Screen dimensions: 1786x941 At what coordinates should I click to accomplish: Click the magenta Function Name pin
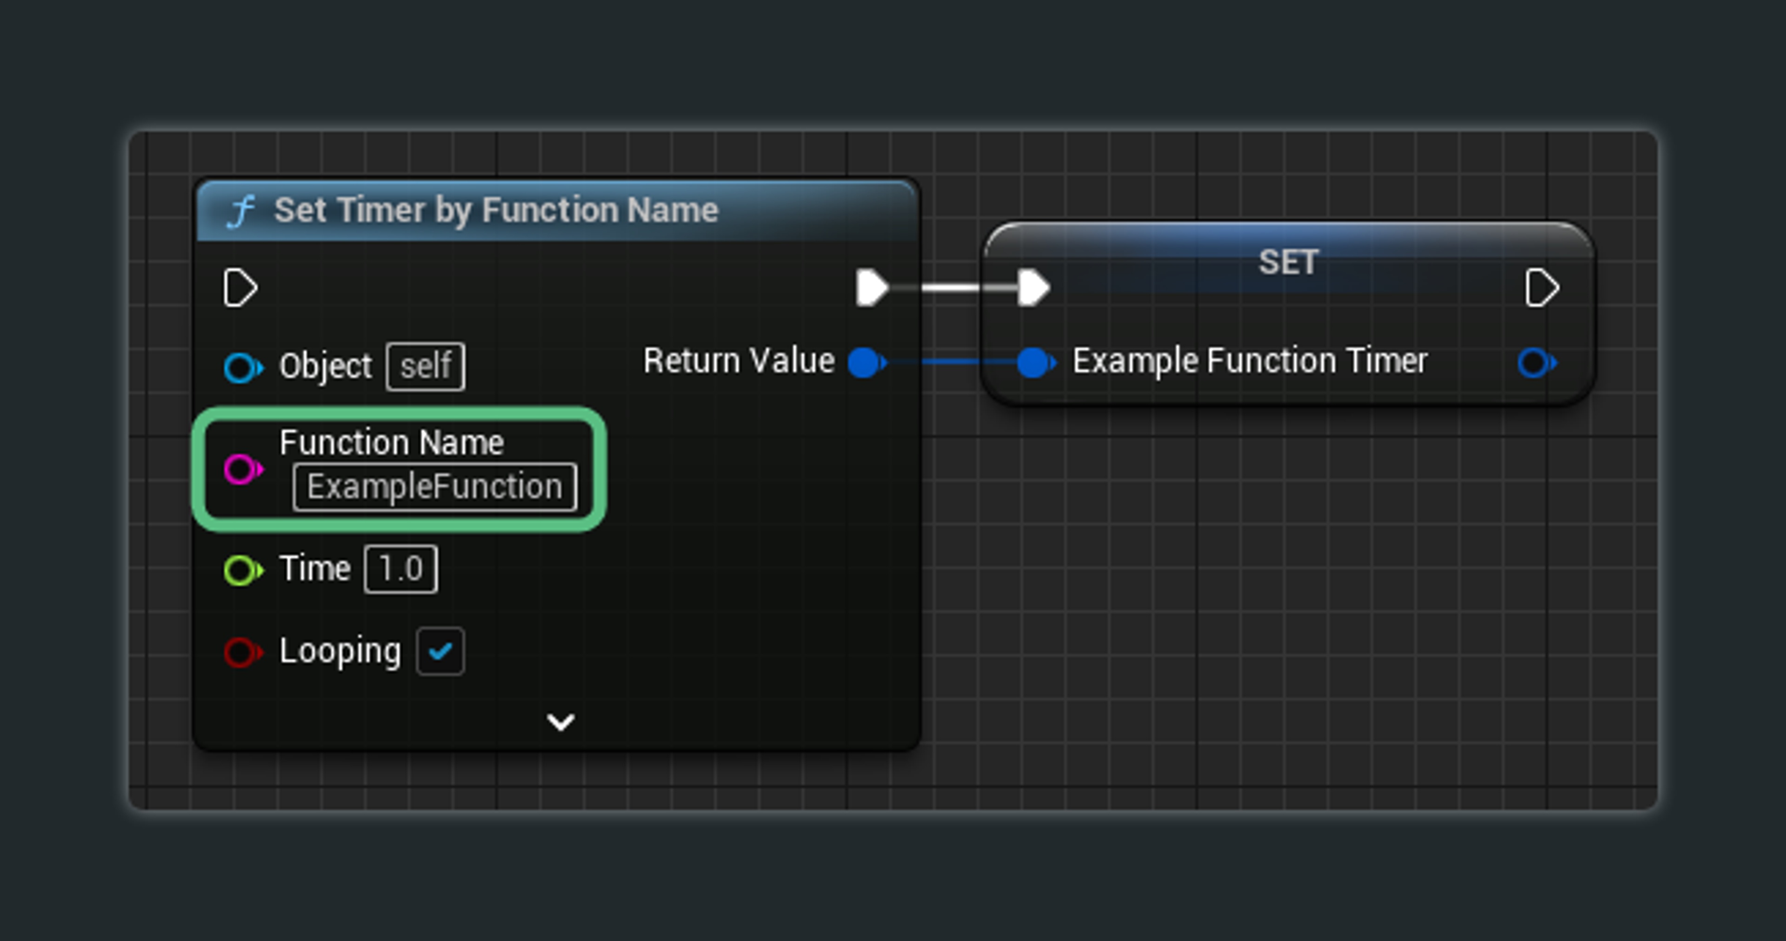[x=242, y=469]
